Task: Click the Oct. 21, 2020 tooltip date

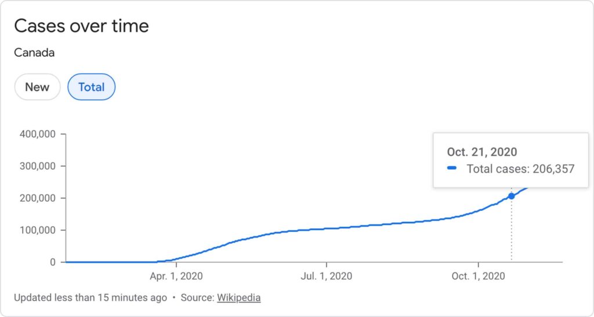Action: pyautogui.click(x=481, y=152)
